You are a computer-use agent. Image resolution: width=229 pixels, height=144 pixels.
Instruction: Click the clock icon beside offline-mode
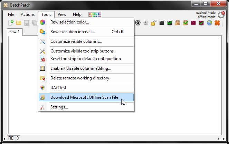click(x=221, y=15)
